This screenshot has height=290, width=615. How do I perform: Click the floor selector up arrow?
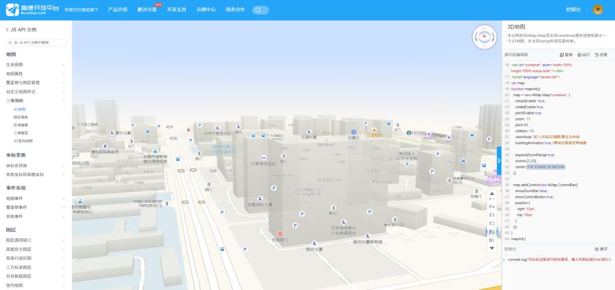(x=491, y=194)
